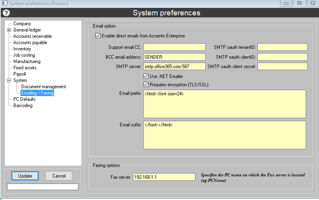
Task: Open Payroll preferences
Action: [20, 74]
